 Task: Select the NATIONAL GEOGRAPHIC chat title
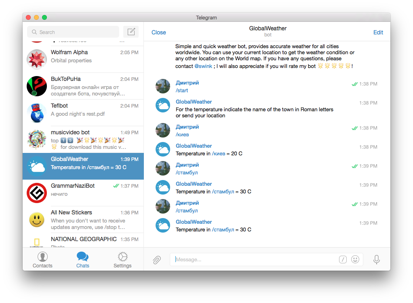(x=84, y=239)
